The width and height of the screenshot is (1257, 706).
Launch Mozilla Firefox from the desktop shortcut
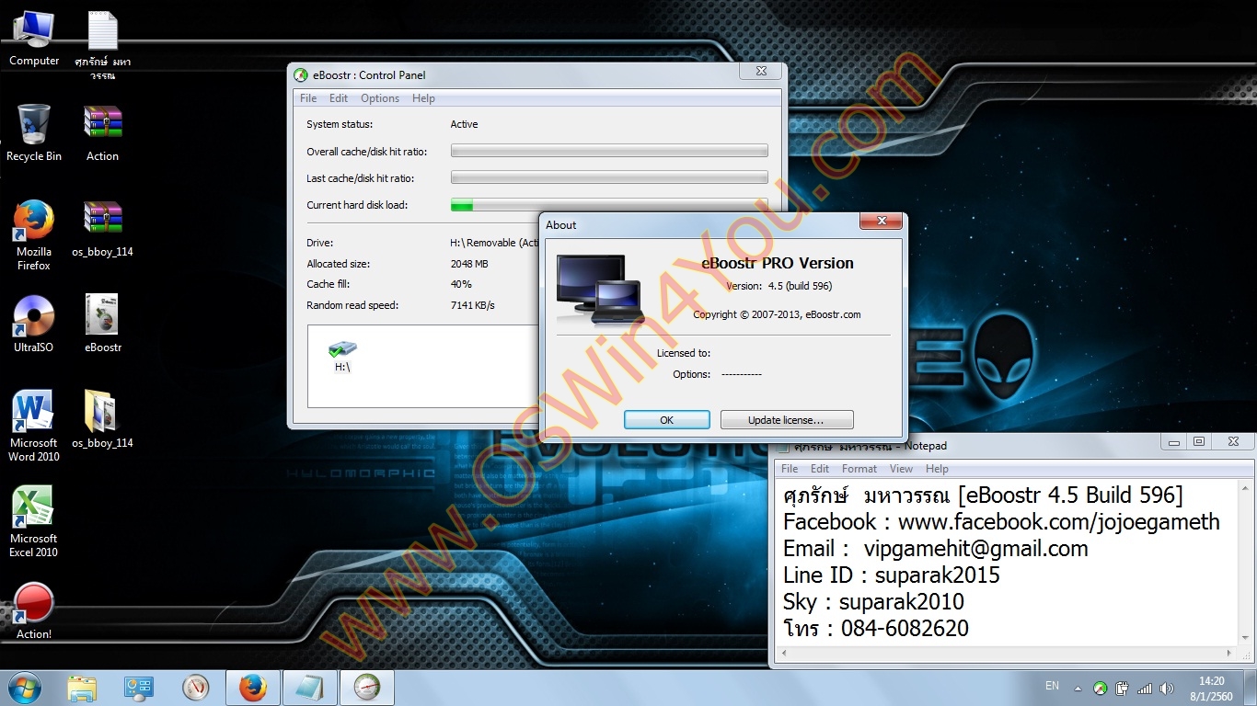(x=34, y=235)
